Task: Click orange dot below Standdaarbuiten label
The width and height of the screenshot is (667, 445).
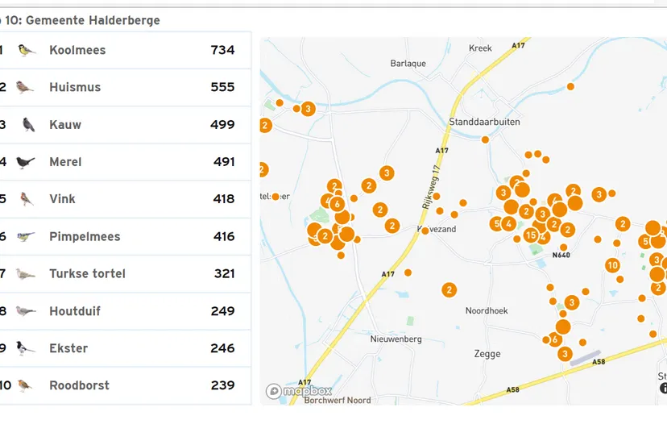Action: click(485, 139)
